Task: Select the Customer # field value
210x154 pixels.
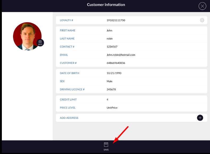Action: 116,63
